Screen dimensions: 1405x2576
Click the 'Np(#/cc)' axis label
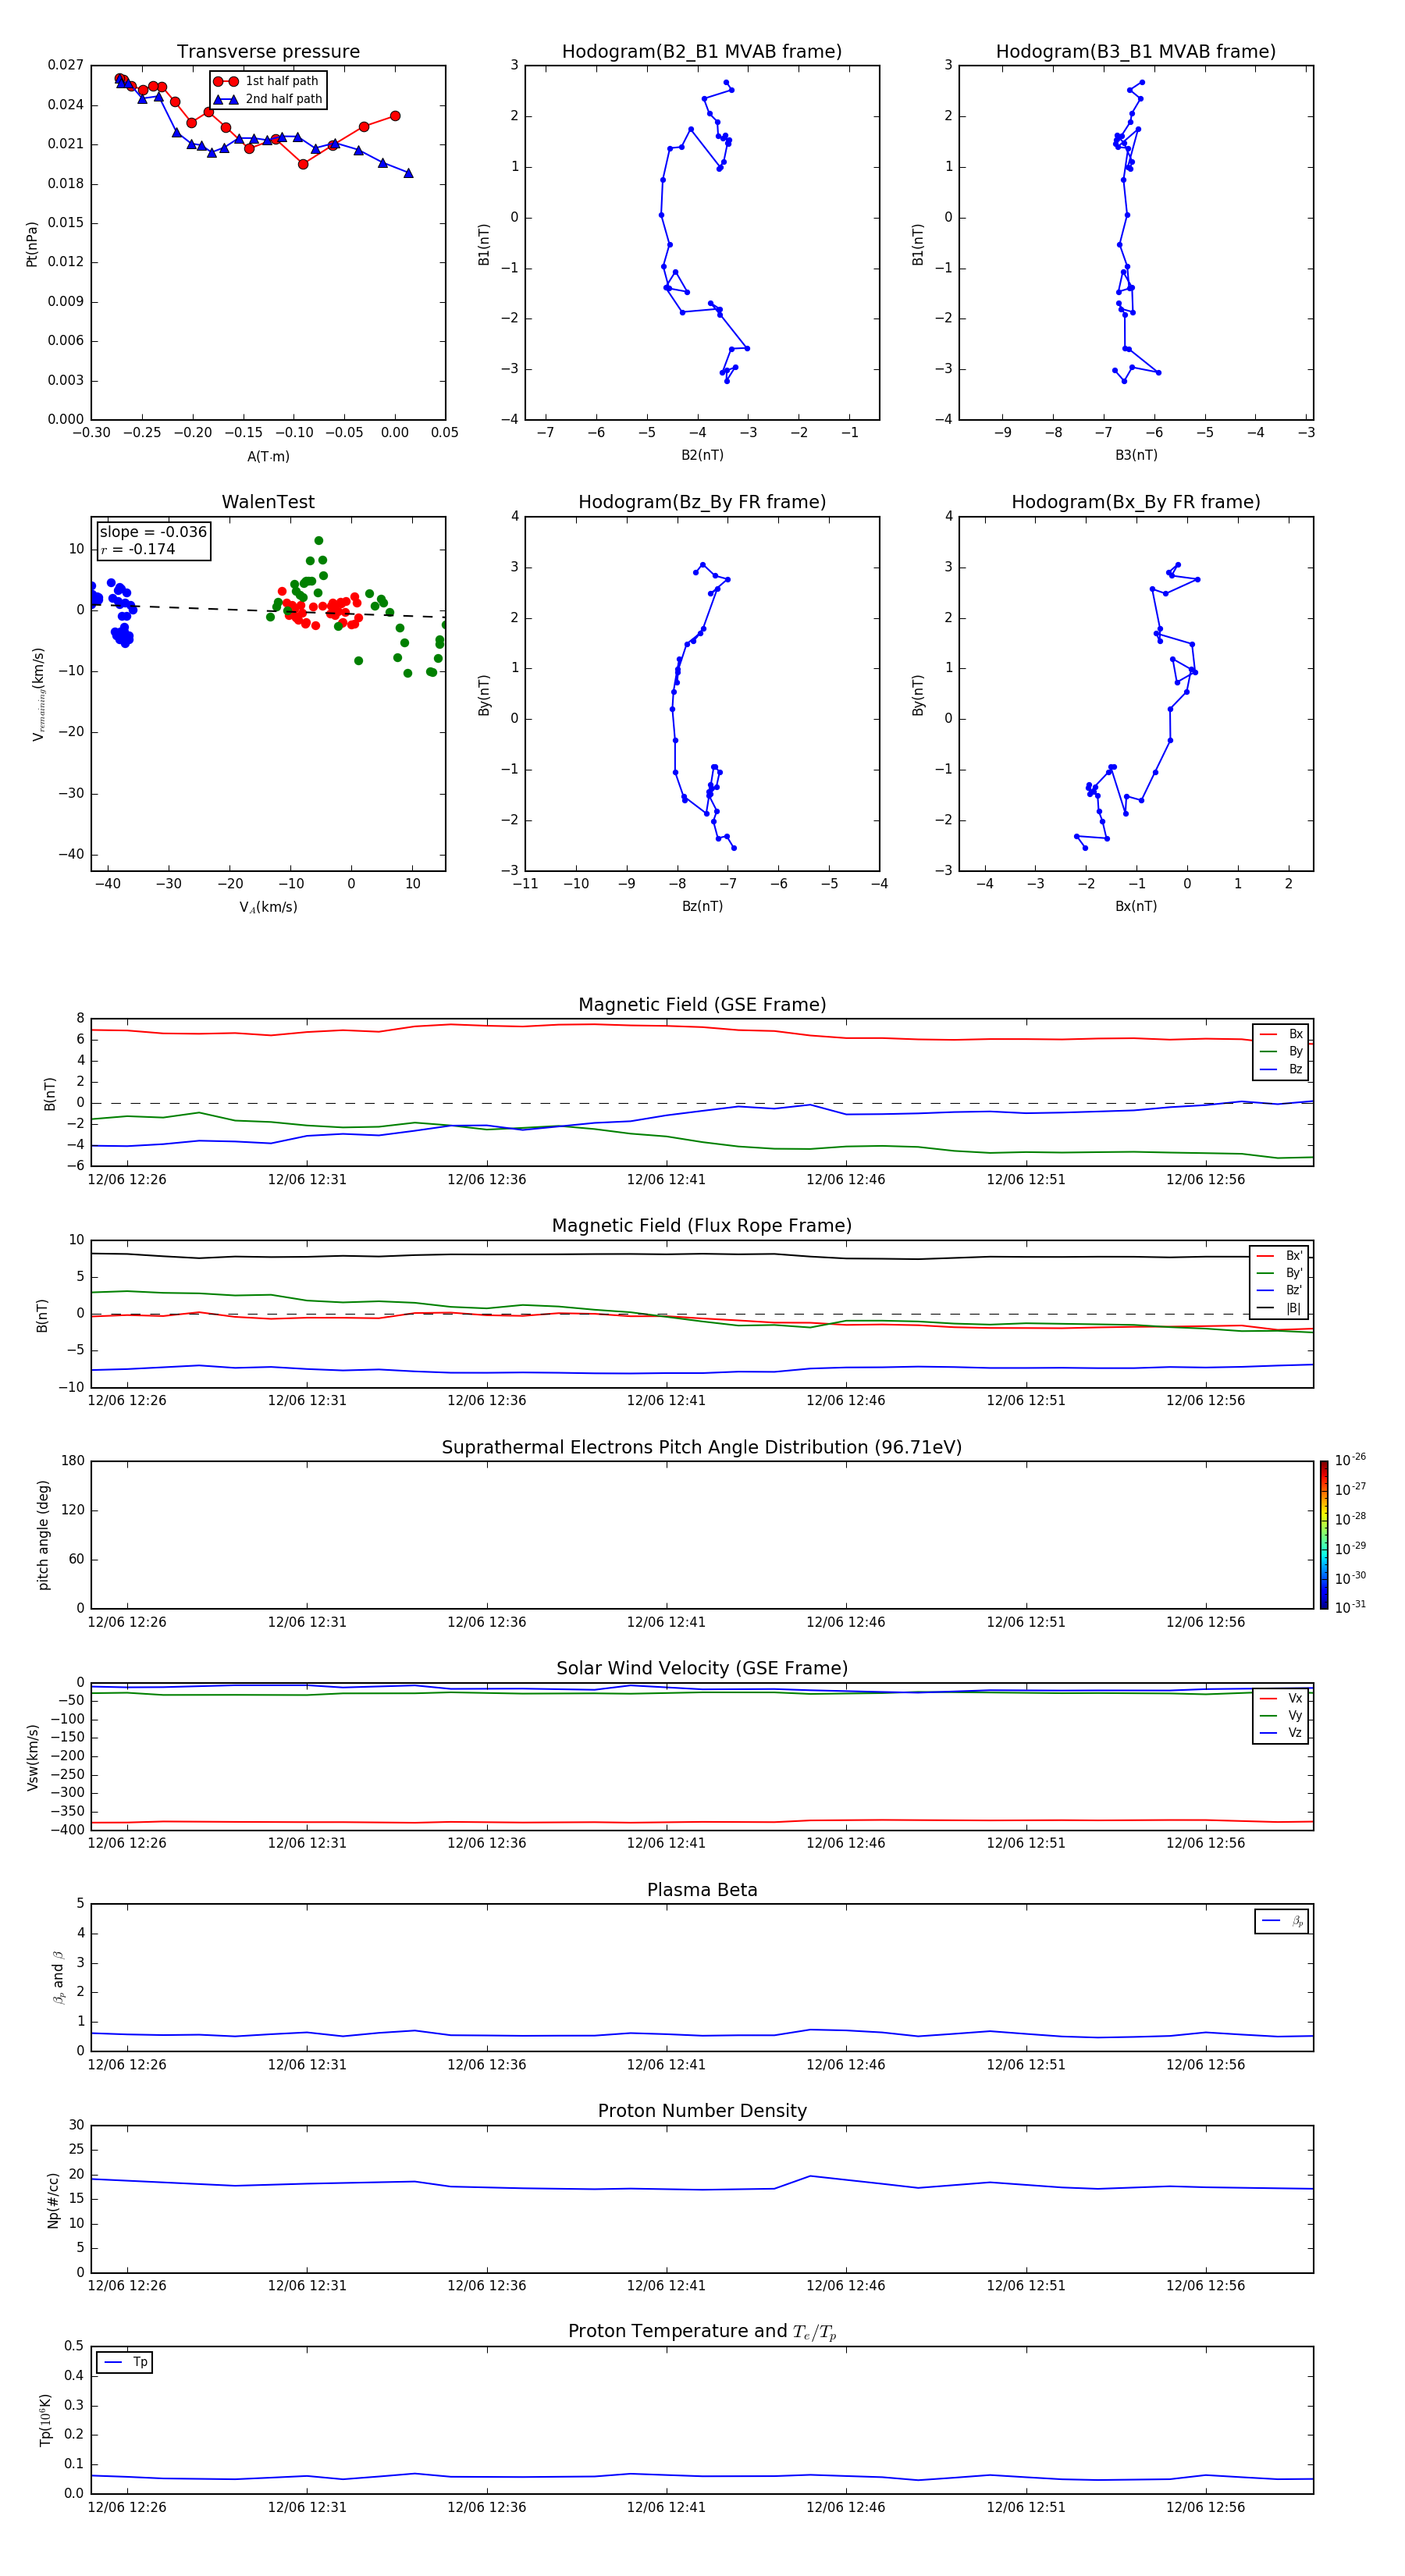point(53,2199)
